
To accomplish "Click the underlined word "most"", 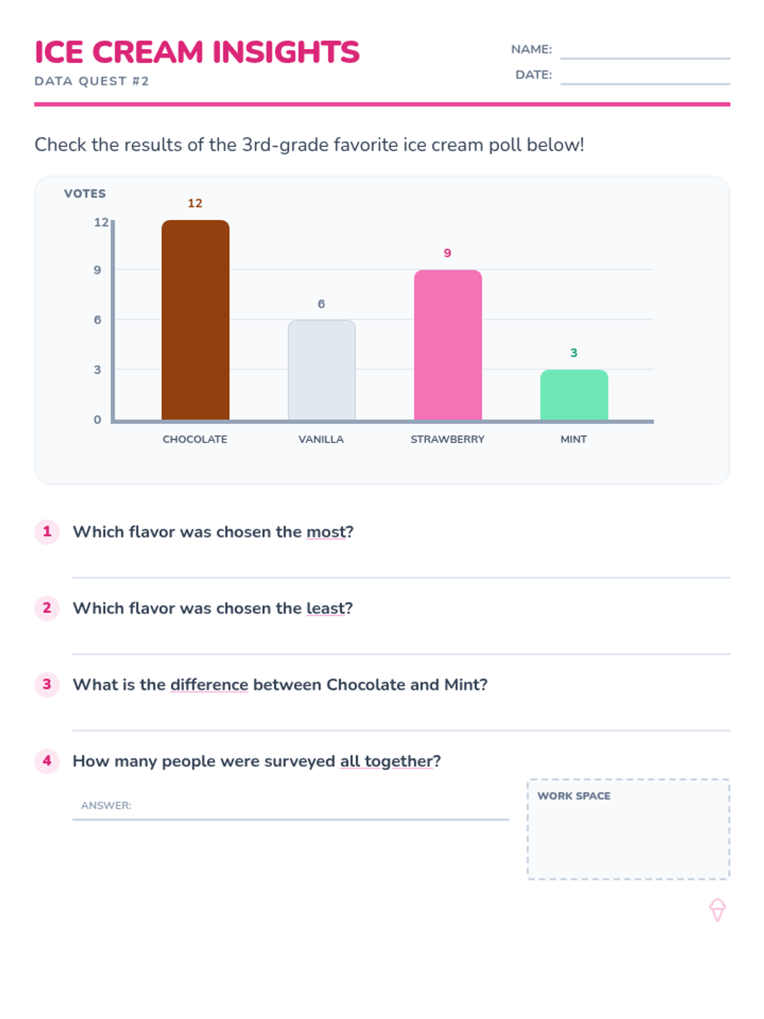I will (325, 532).
